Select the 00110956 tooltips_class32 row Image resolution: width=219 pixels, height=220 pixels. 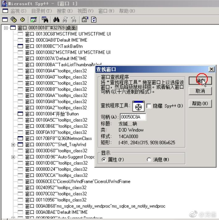coord(56,200)
